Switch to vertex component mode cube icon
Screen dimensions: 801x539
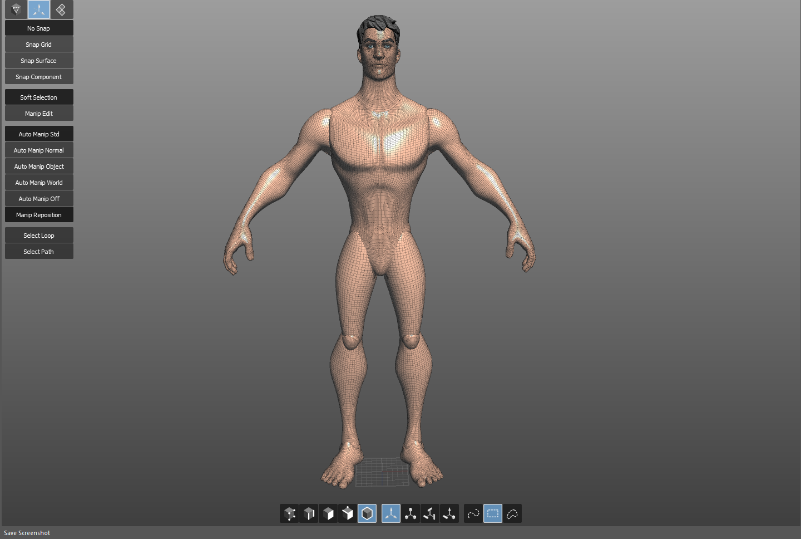(x=289, y=513)
